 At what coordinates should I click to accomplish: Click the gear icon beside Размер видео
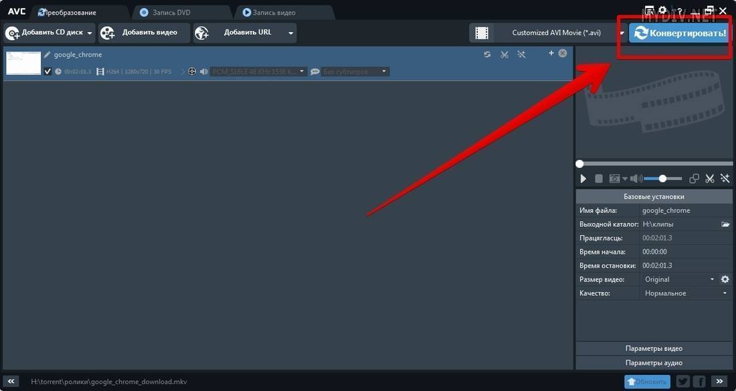coord(725,279)
